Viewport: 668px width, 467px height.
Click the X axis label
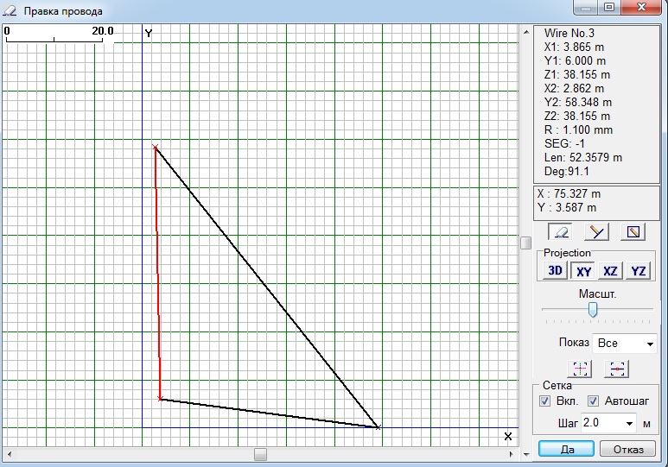(x=508, y=436)
